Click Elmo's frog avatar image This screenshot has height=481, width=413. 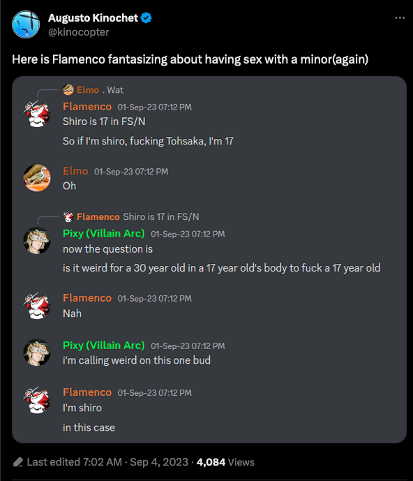37,178
